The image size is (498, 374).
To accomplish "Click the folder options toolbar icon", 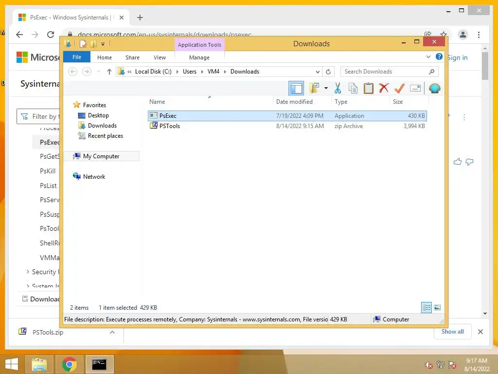I will tap(314, 88).
